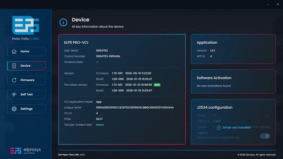Click firmware version 1.70-001
The image size is (283, 159).
(117, 73)
